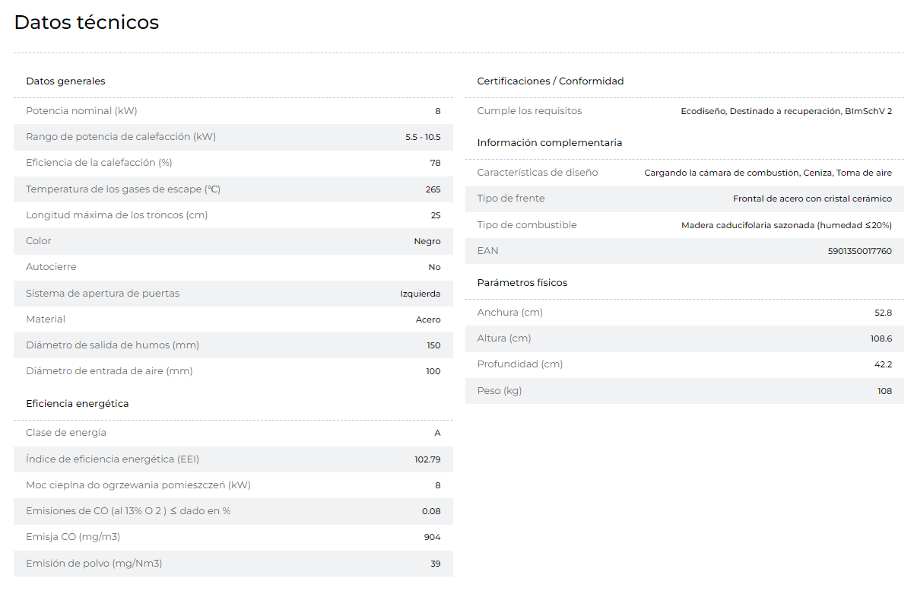Click the 'Clase de energía' label
This screenshot has width=914, height=591.
click(x=66, y=433)
